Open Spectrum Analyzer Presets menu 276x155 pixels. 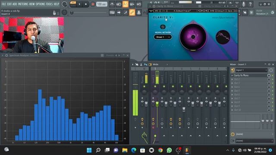[110, 56]
